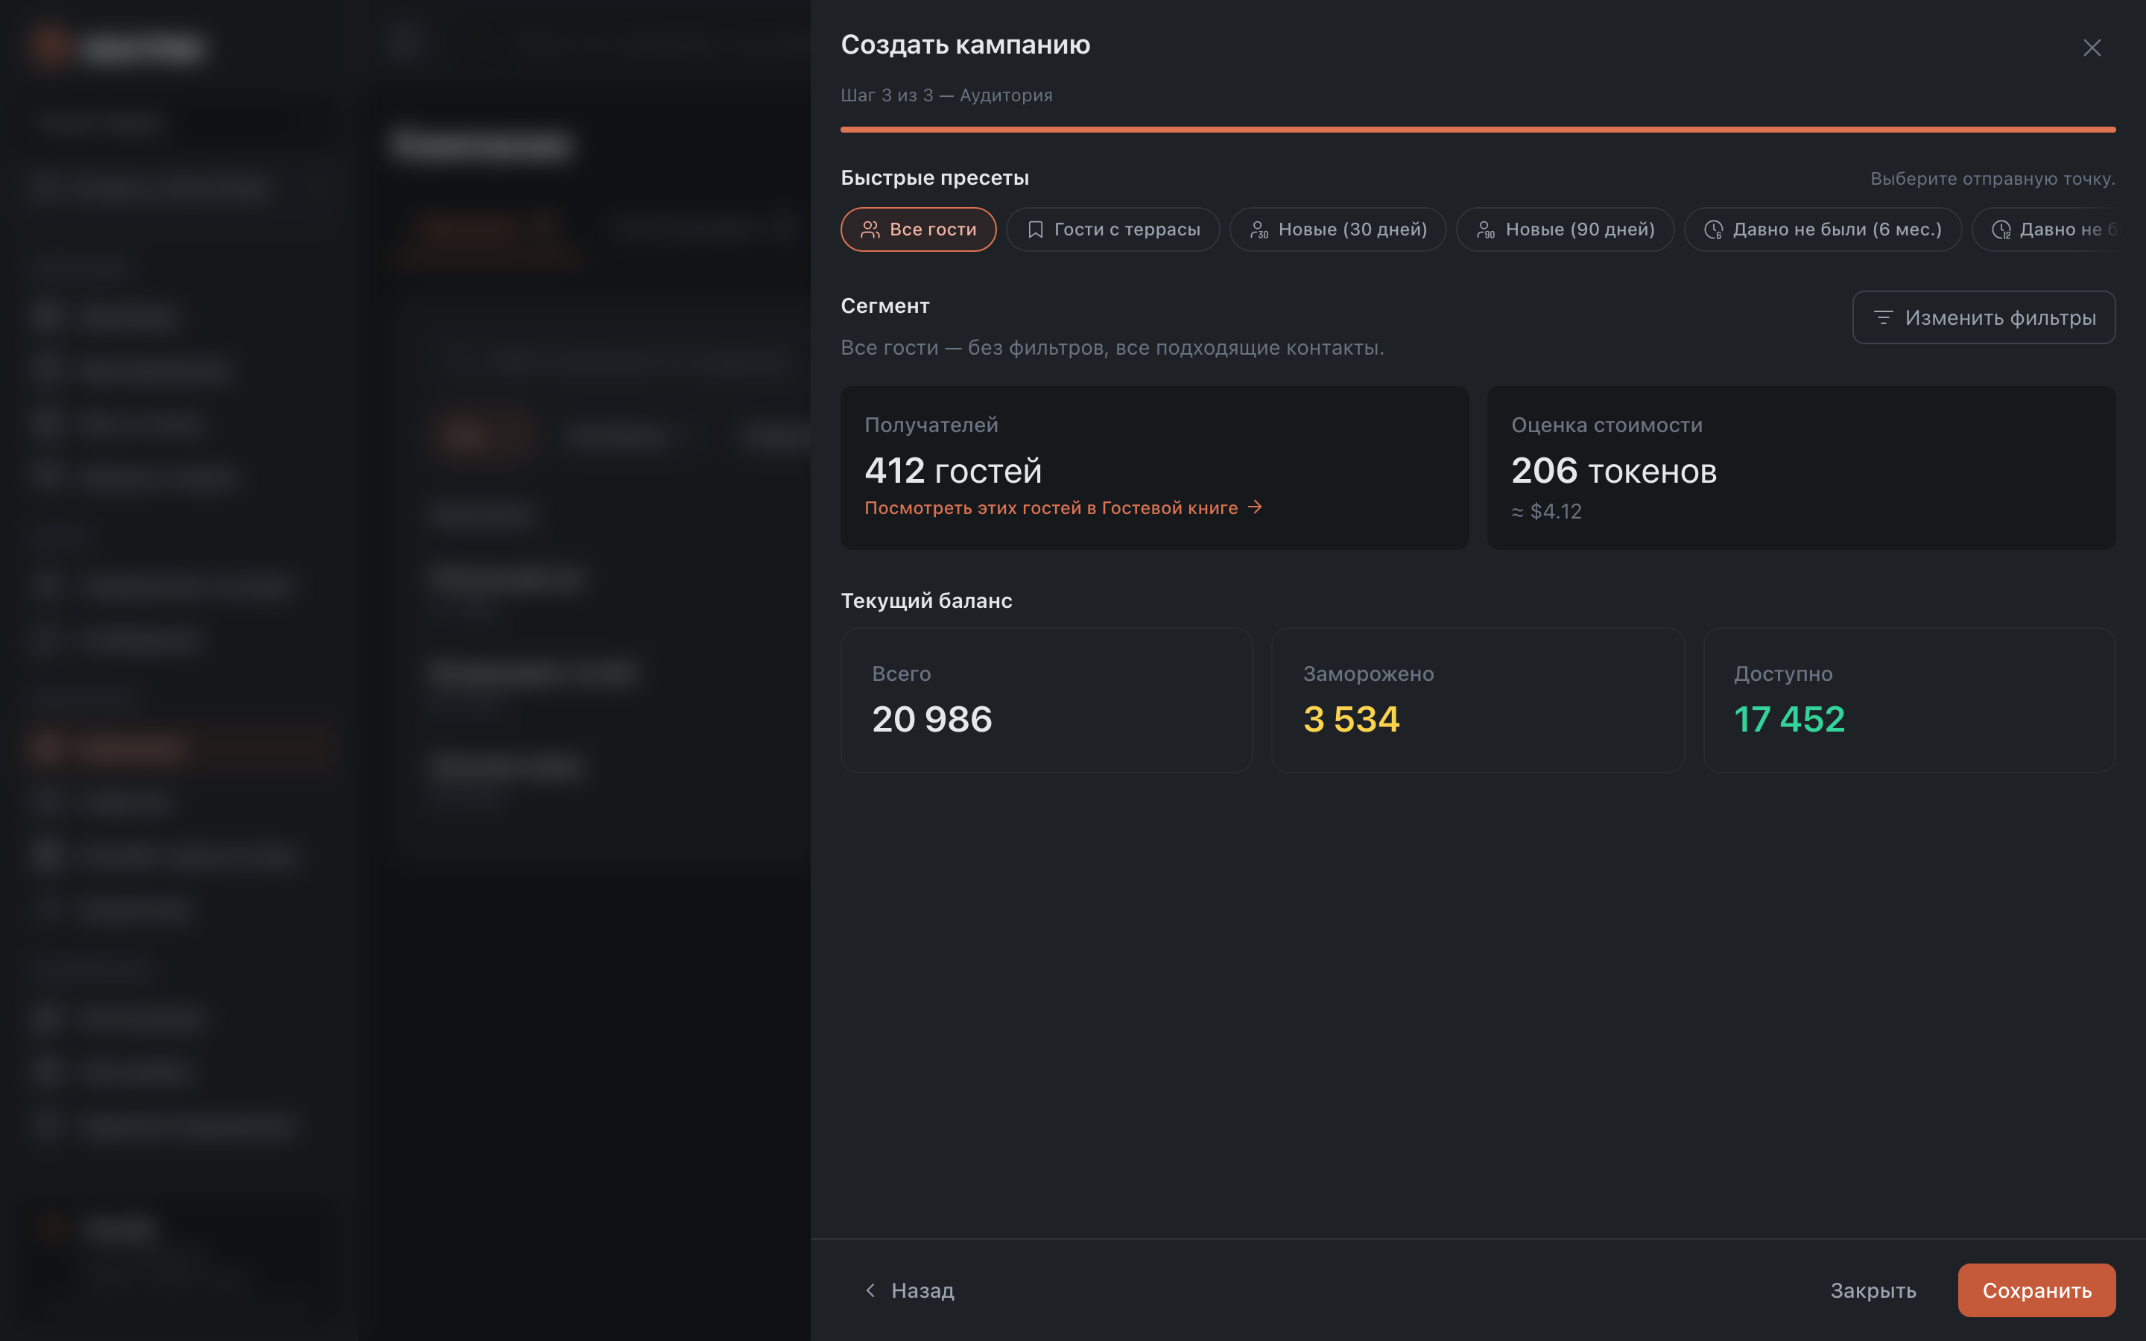This screenshot has width=2146, height=1341.
Task: Select the «Все гости» preset chip
Action: 918,229
